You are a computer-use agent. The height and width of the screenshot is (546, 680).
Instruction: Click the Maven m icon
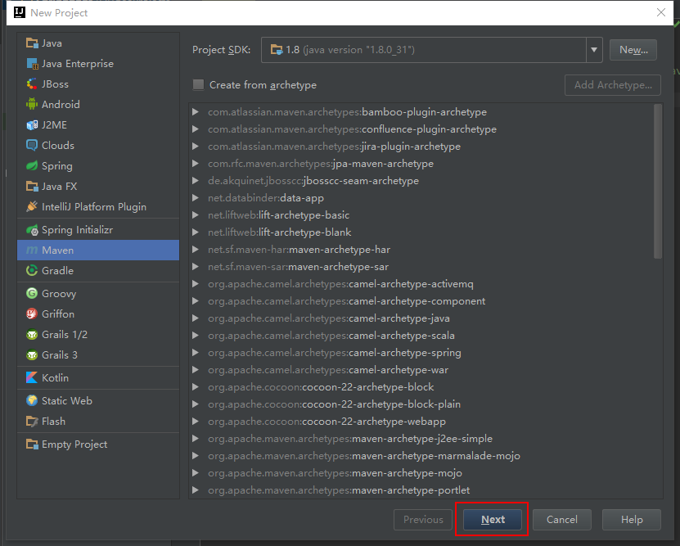pyautogui.click(x=32, y=250)
